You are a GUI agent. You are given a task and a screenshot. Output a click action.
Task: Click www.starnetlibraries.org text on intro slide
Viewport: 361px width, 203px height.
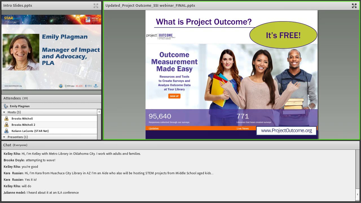(x=13, y=86)
